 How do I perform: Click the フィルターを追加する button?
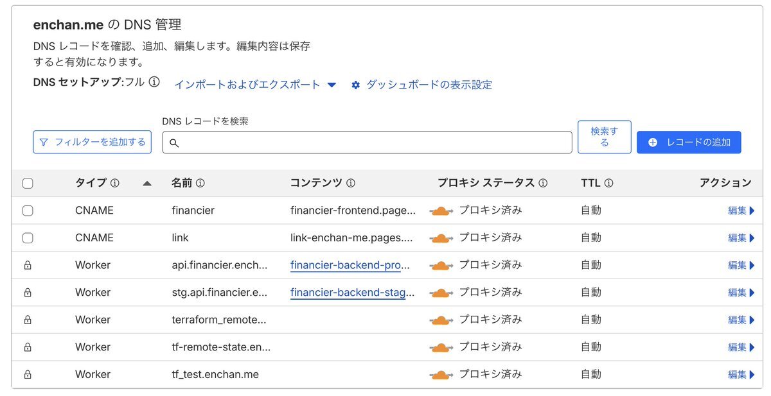pyautogui.click(x=92, y=142)
